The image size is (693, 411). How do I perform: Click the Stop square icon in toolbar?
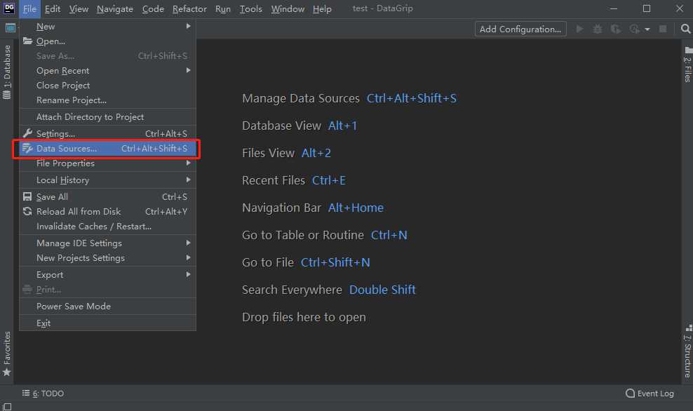pyautogui.click(x=663, y=29)
